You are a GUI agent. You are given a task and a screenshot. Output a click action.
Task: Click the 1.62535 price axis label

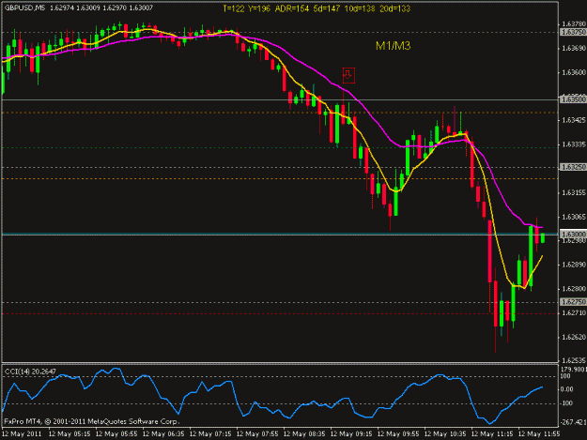574,361
